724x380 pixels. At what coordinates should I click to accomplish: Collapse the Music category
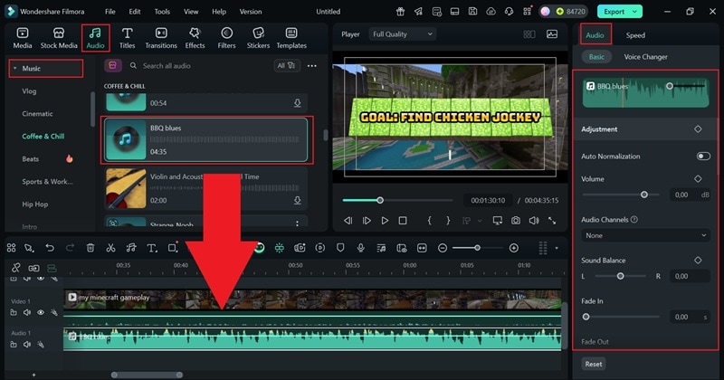[14, 69]
